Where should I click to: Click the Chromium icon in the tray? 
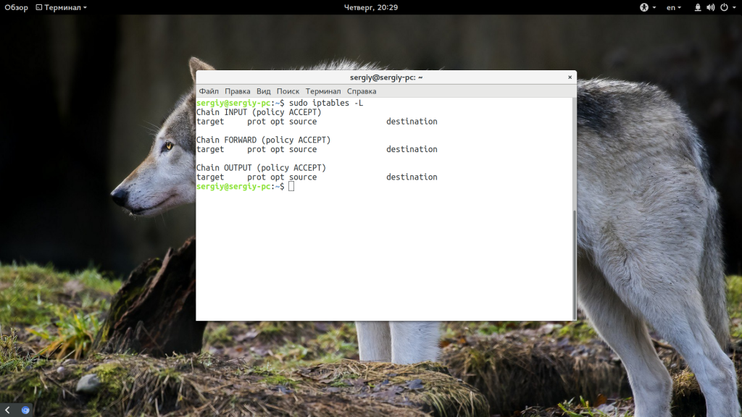(x=25, y=410)
